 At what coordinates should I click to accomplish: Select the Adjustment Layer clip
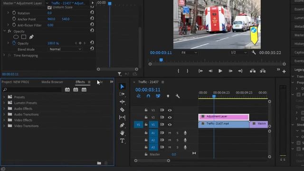pos(224,117)
